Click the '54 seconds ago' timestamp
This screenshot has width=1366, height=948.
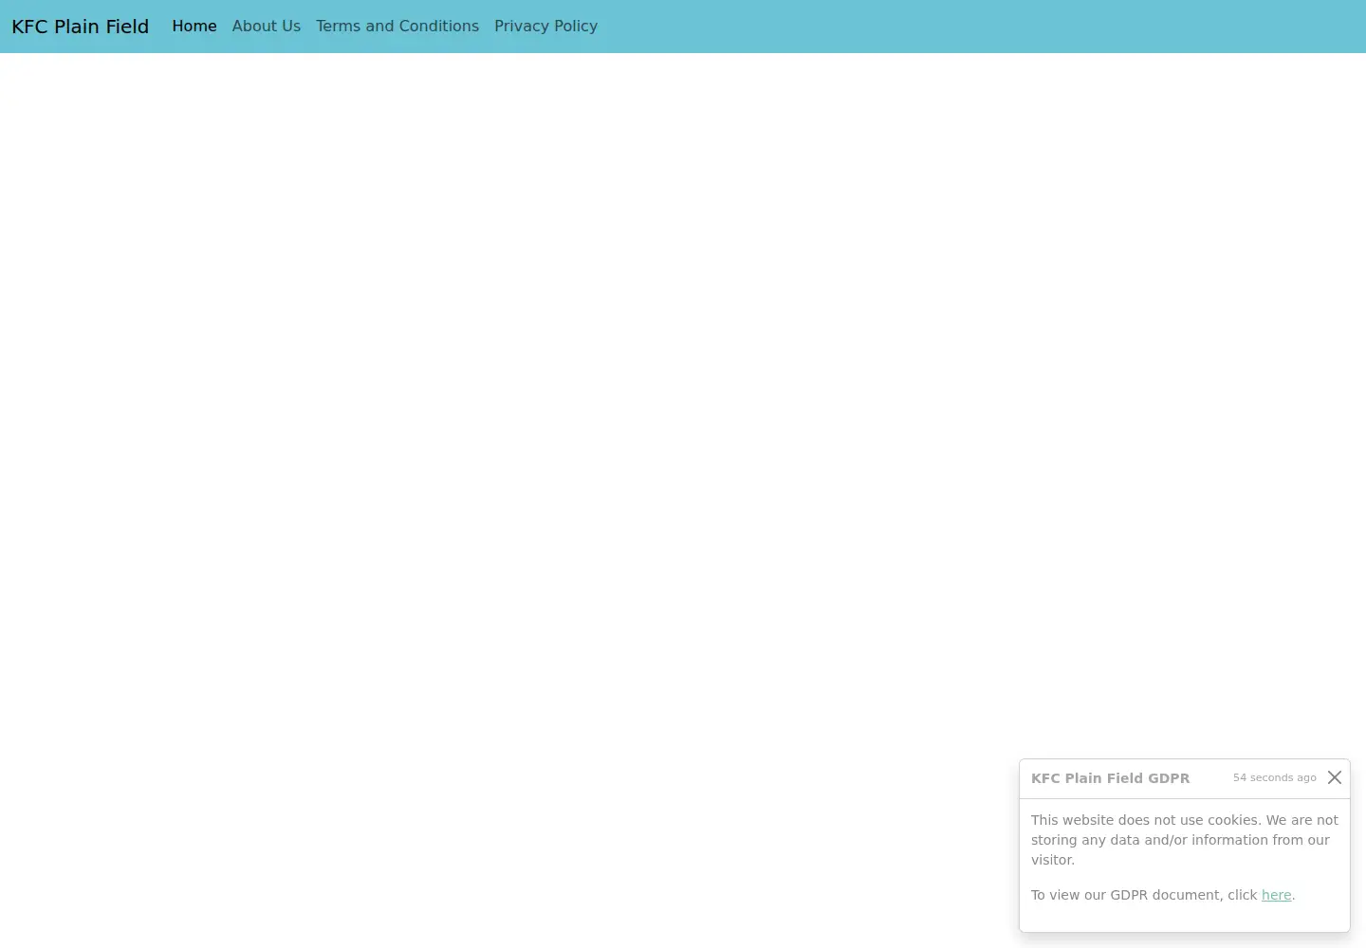(1274, 777)
